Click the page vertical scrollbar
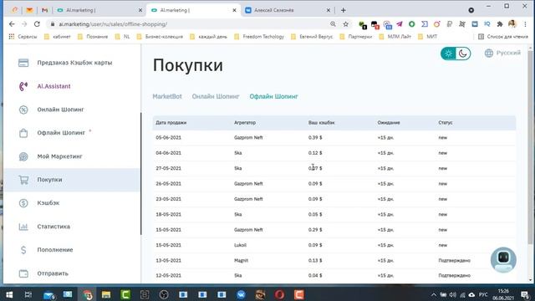 point(530,146)
